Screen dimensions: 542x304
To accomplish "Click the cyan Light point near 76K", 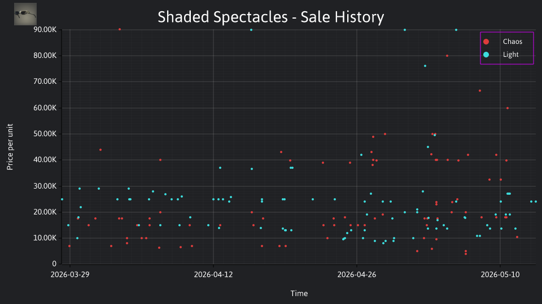I will tap(425, 66).
